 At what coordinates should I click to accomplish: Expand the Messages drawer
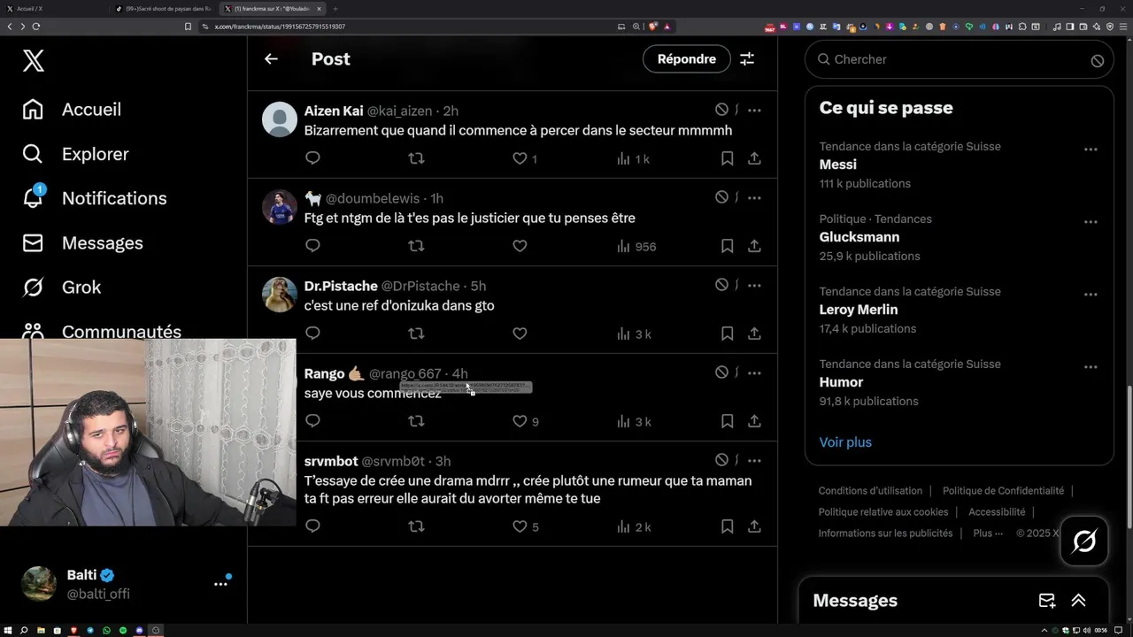[x=1078, y=601]
